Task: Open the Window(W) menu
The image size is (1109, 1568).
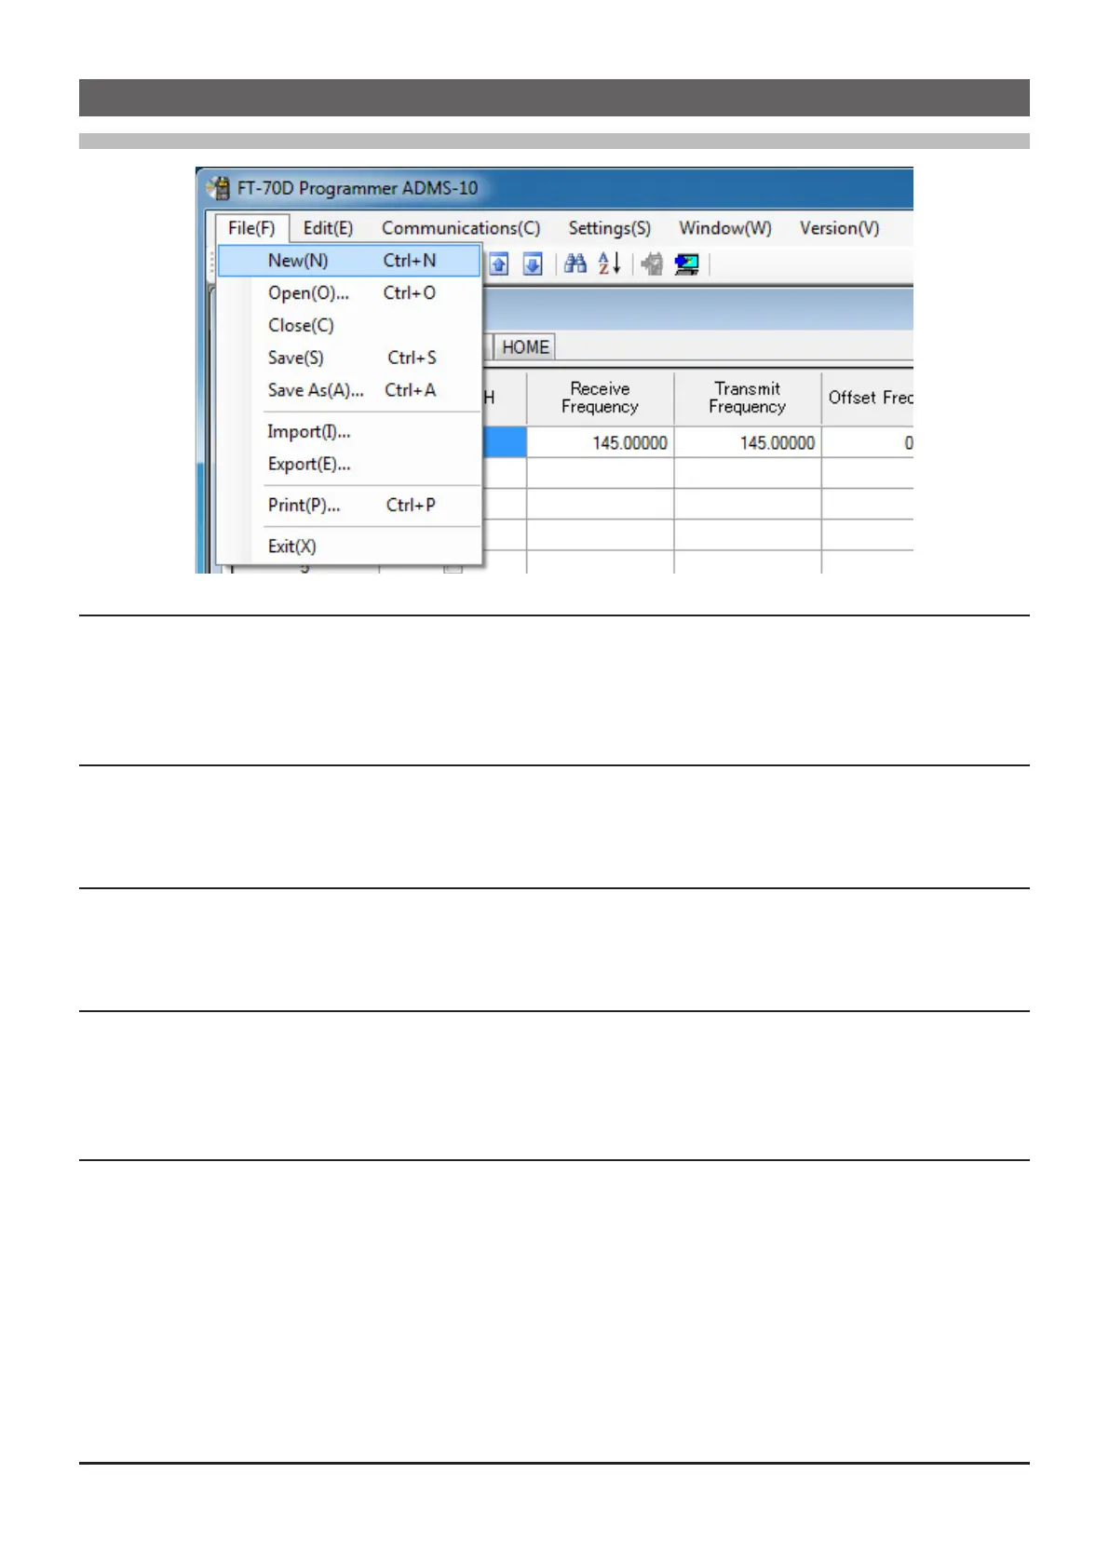Action: (x=725, y=228)
